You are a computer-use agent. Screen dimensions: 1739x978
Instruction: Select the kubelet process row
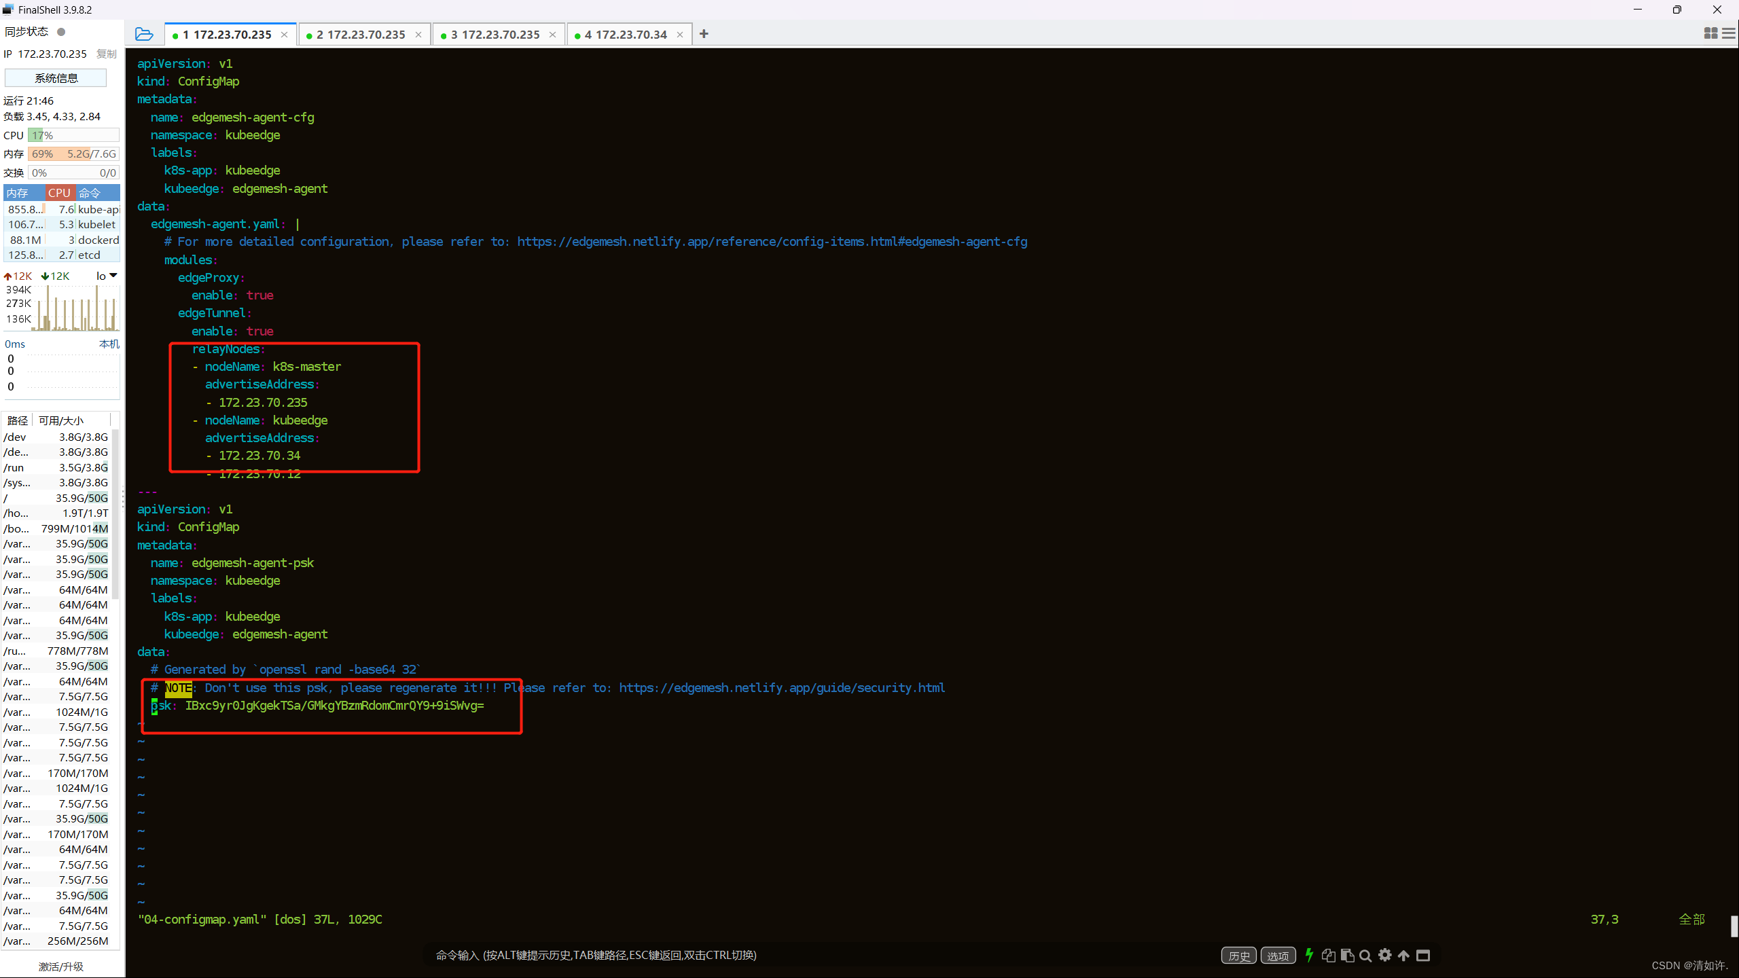coord(62,224)
